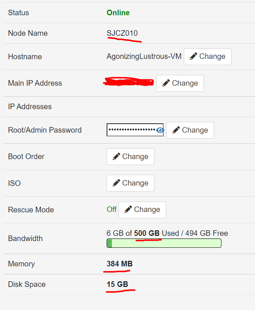Change the Hostname AgonizingLustrous-VM

(x=208, y=57)
